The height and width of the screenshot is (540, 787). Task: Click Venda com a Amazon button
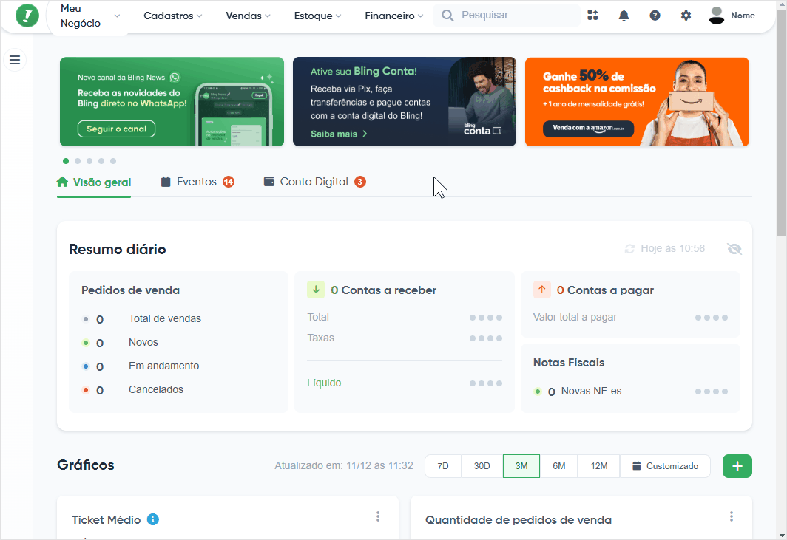pos(588,128)
